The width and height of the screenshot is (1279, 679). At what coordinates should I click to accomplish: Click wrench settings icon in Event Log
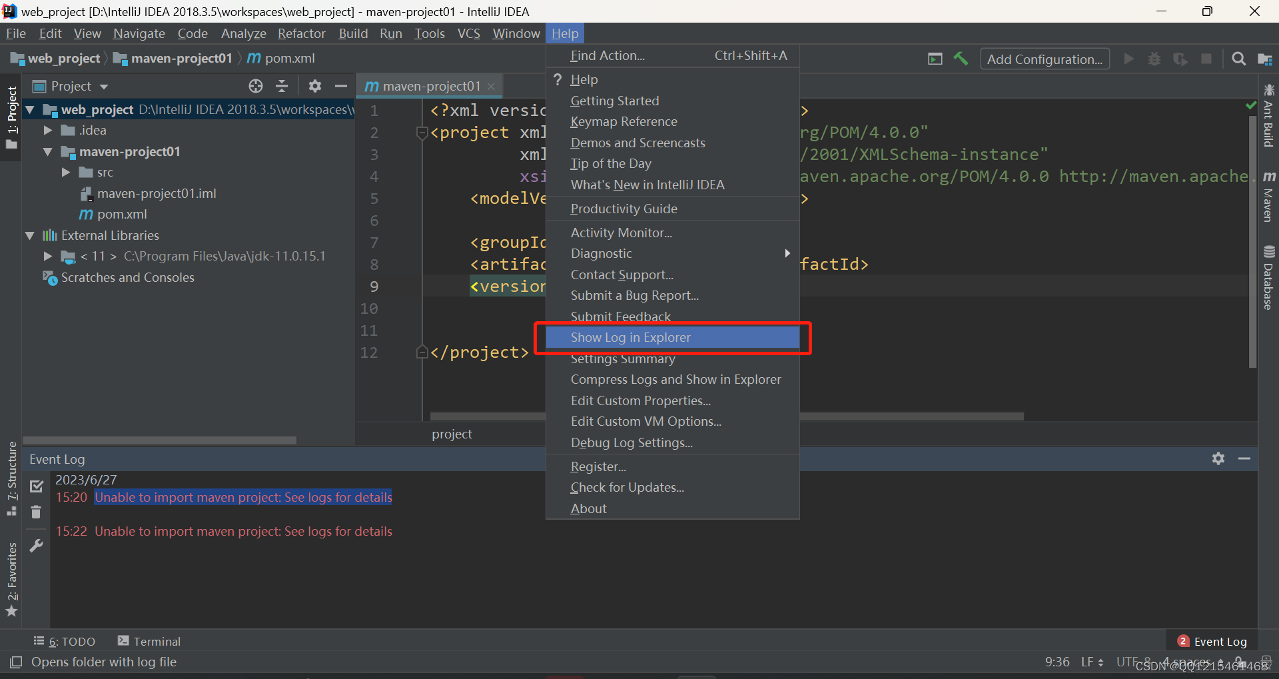point(37,546)
